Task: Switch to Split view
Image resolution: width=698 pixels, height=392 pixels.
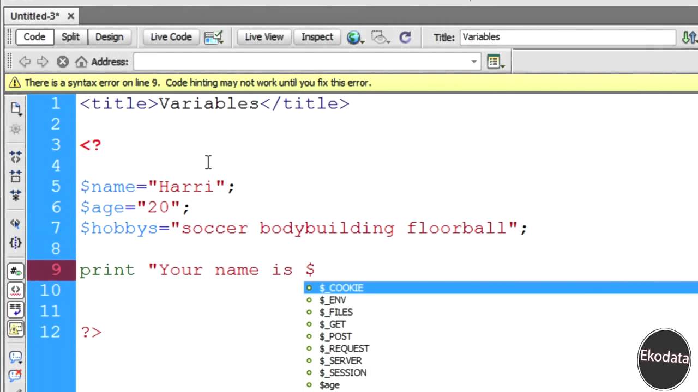Action: 70,37
